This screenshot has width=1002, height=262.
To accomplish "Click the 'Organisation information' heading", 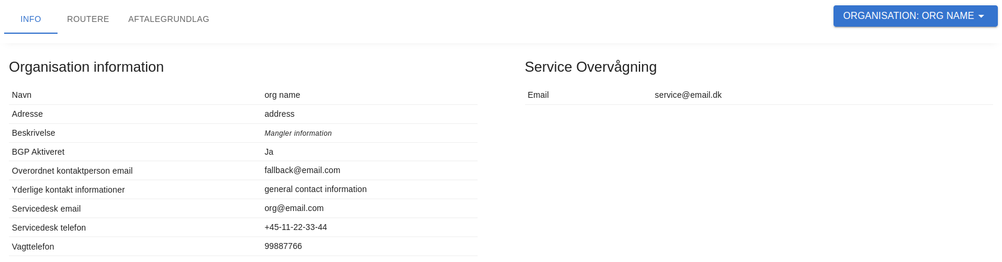I will tap(87, 67).
